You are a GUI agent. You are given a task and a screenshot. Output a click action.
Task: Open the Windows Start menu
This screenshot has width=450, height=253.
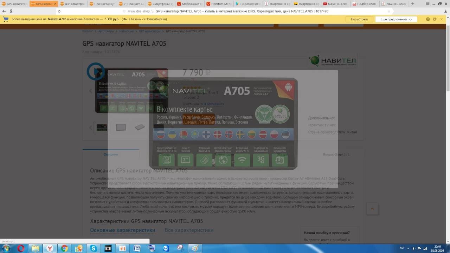click(x=6, y=248)
